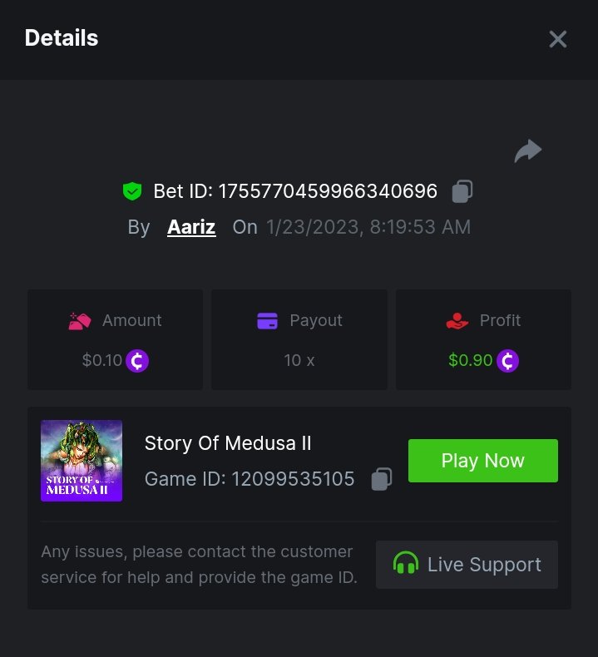Screen dimensions: 598x657
Task: Open Live Support chat
Action: click(467, 565)
